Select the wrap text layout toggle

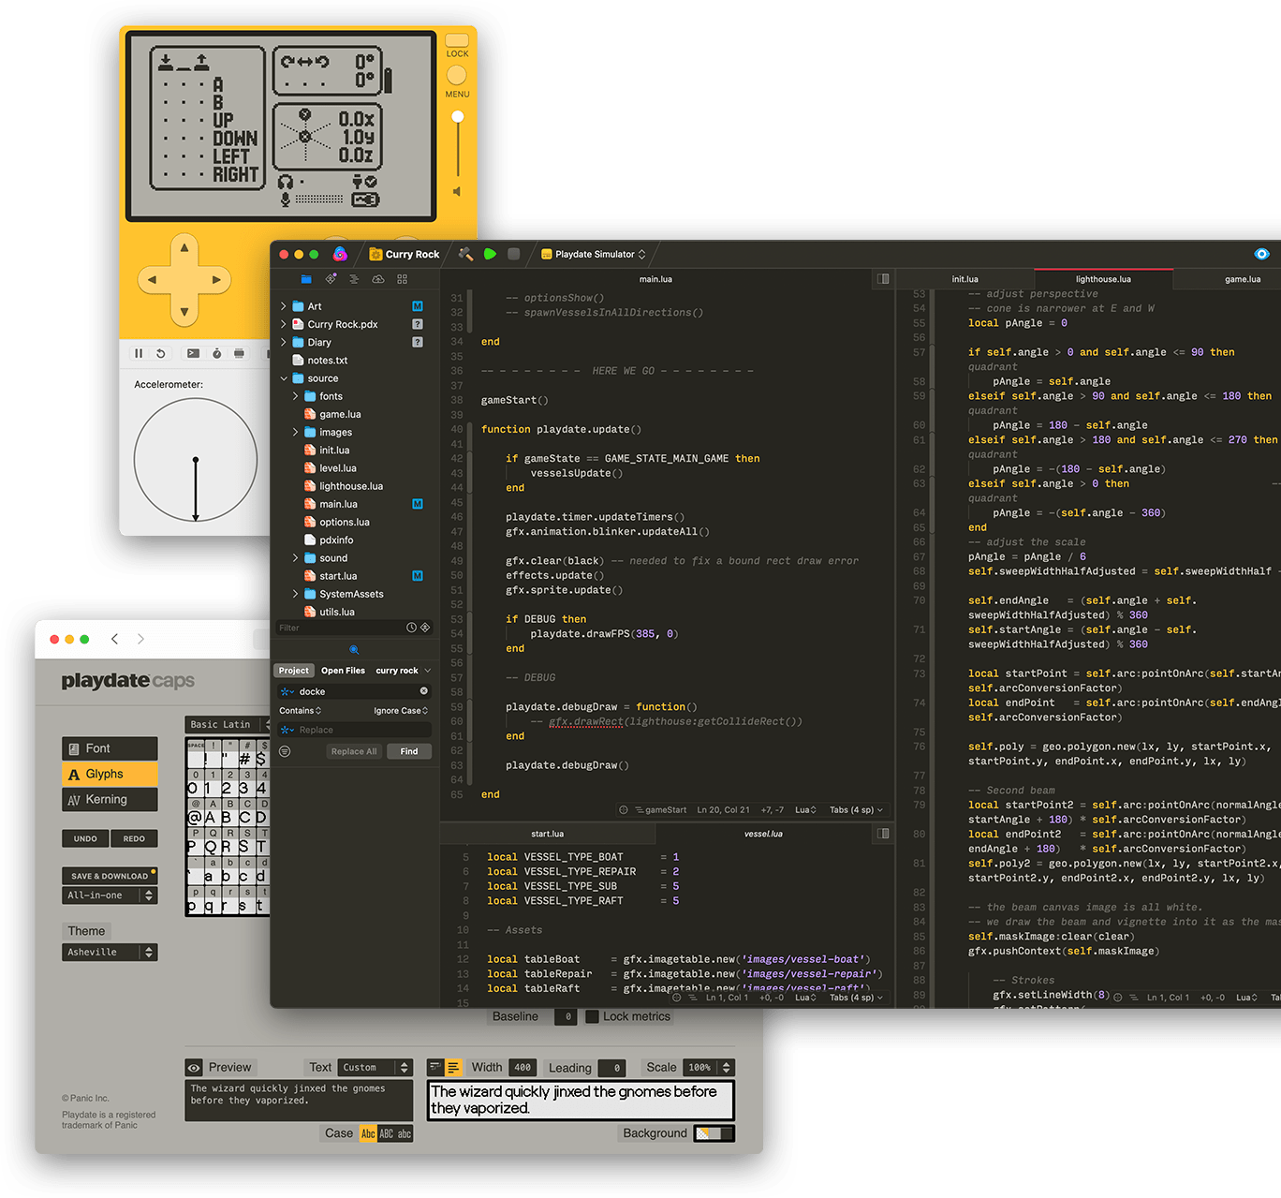click(435, 1068)
